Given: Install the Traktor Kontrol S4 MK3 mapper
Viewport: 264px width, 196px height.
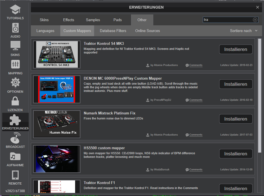Looking at the screenshot, I should coord(236,49).
